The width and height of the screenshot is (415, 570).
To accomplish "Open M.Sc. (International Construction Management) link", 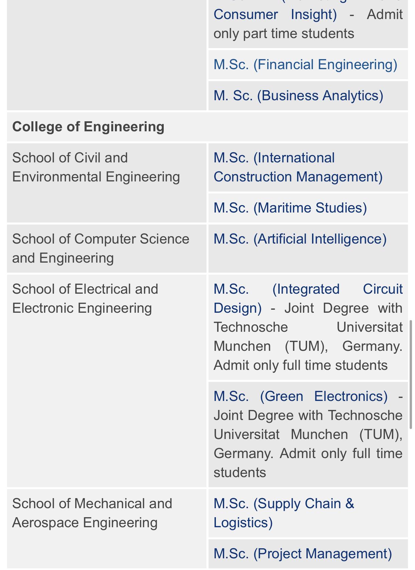I will pos(297,167).
